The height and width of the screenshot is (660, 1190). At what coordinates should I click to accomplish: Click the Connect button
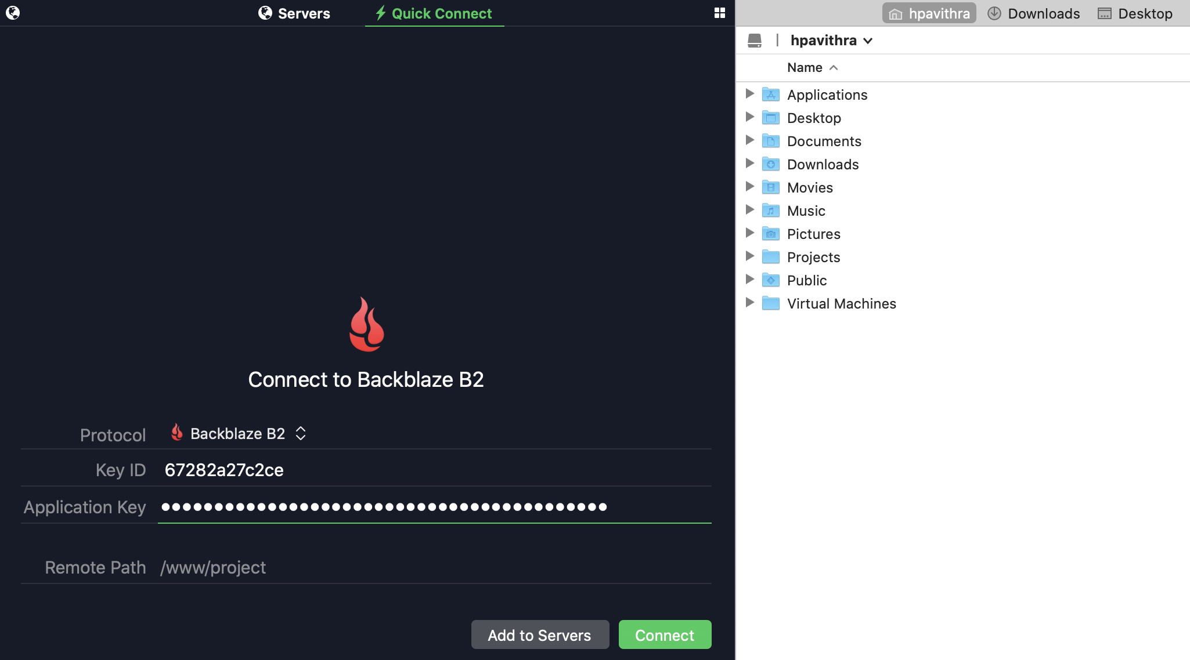point(665,636)
